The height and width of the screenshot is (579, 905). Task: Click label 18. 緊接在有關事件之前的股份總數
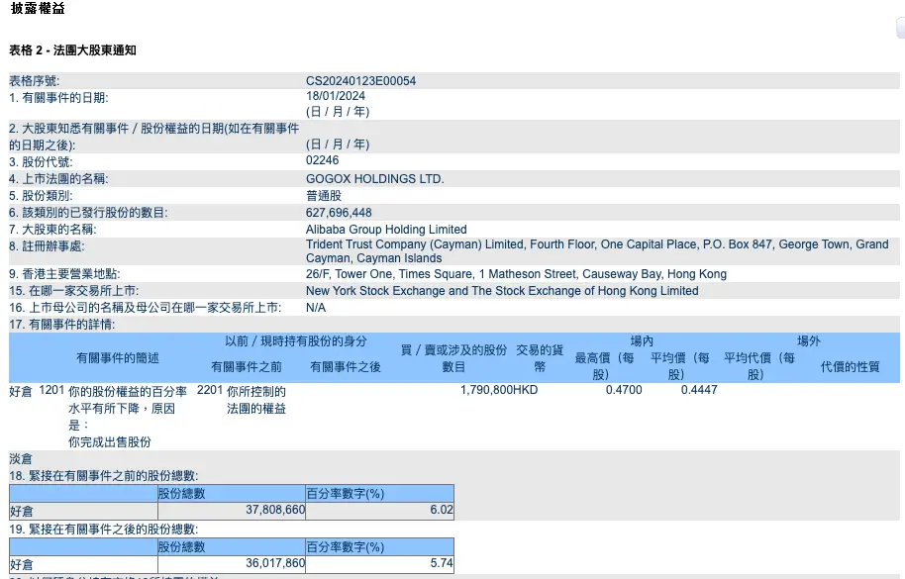pyautogui.click(x=104, y=476)
